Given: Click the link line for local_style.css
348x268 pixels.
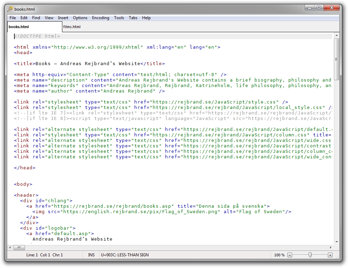Looking at the screenshot, I should pyautogui.click(x=173, y=108).
